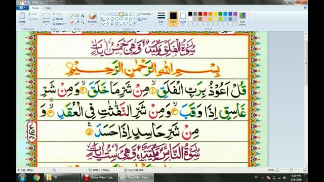The height and width of the screenshot is (182, 324).
Task: Click the volume speaker tray icon
Action: click(285, 177)
